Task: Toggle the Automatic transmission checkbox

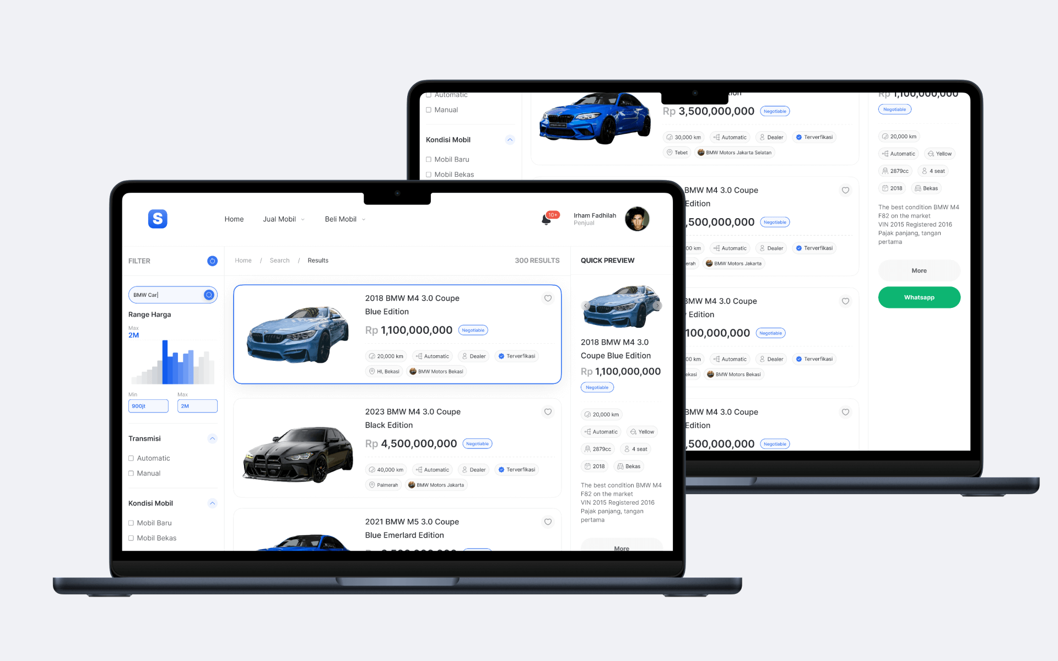Action: (131, 458)
